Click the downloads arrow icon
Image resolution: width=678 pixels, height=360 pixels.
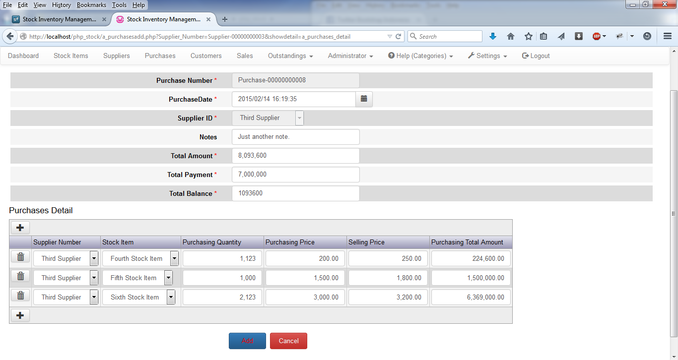pos(492,36)
